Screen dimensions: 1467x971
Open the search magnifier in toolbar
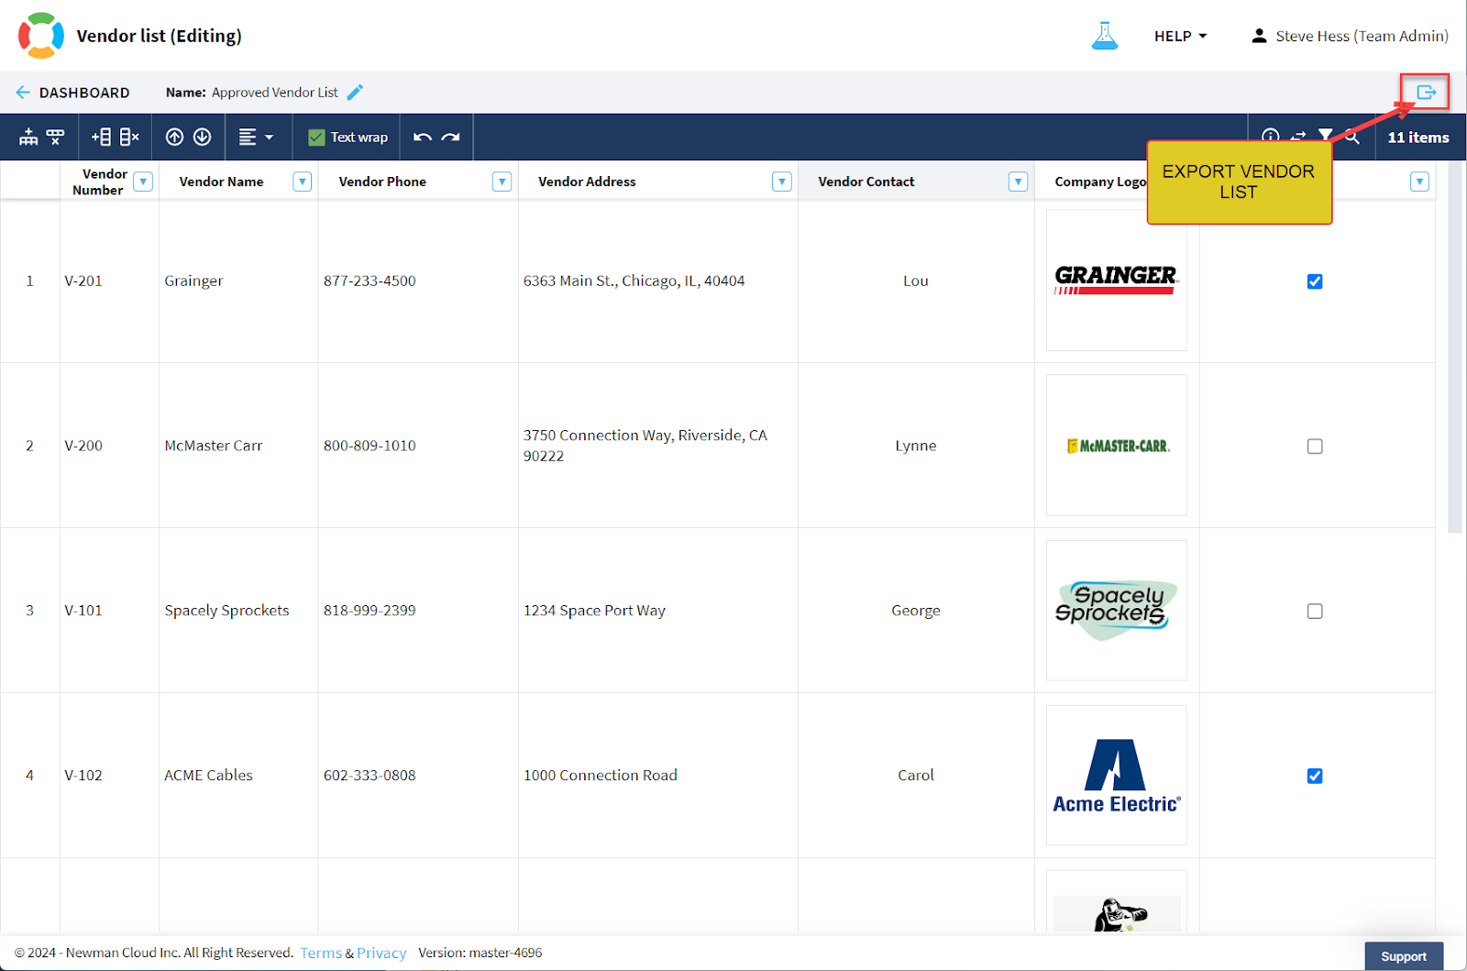tap(1352, 137)
